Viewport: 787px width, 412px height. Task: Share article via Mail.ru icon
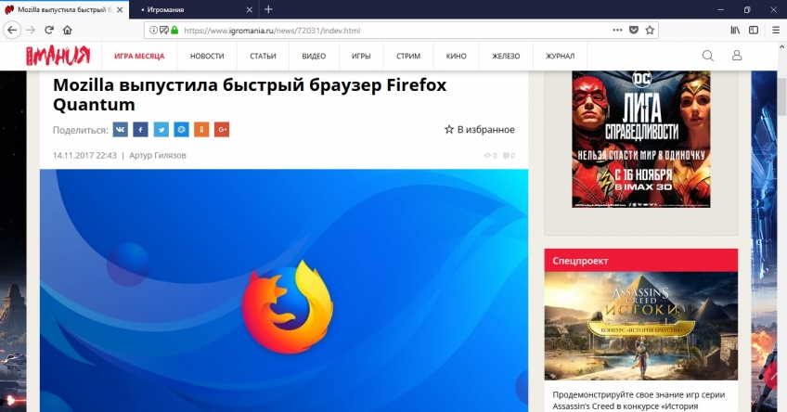(x=181, y=130)
